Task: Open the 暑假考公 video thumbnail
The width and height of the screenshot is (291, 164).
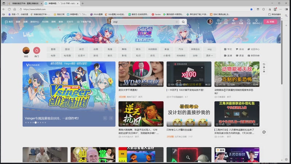Action: [189, 114]
